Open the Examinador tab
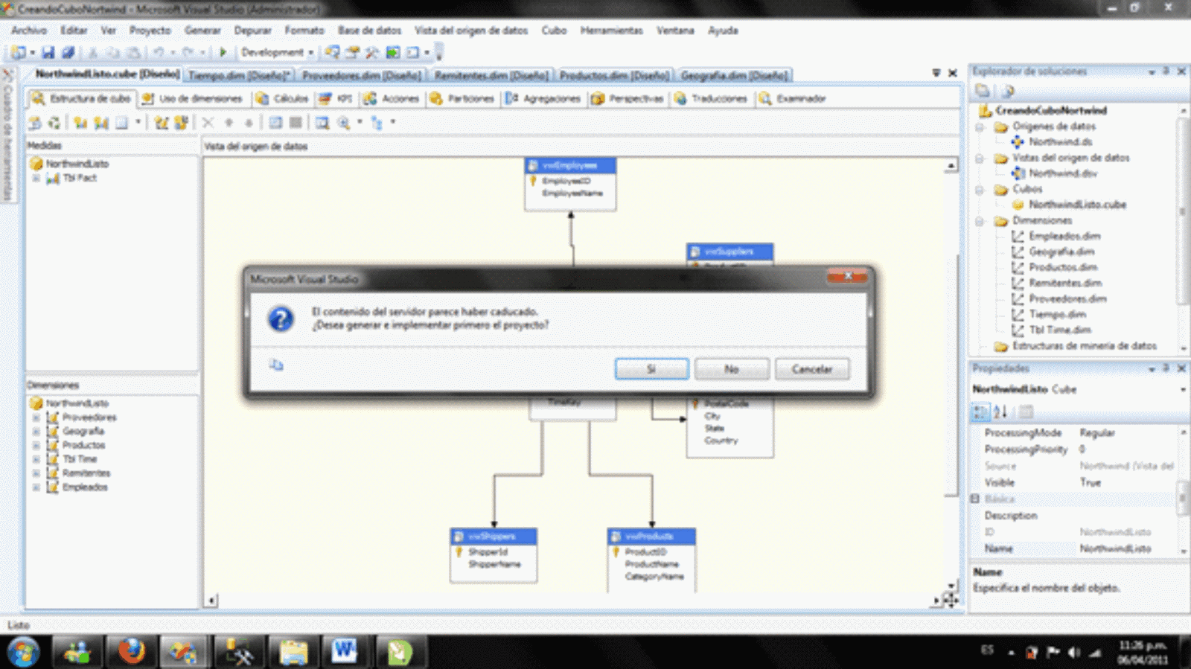This screenshot has height=669, width=1191. (x=792, y=98)
